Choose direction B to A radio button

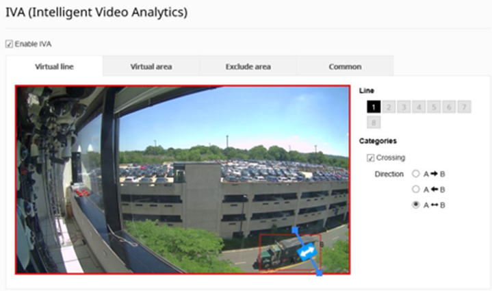416,190
